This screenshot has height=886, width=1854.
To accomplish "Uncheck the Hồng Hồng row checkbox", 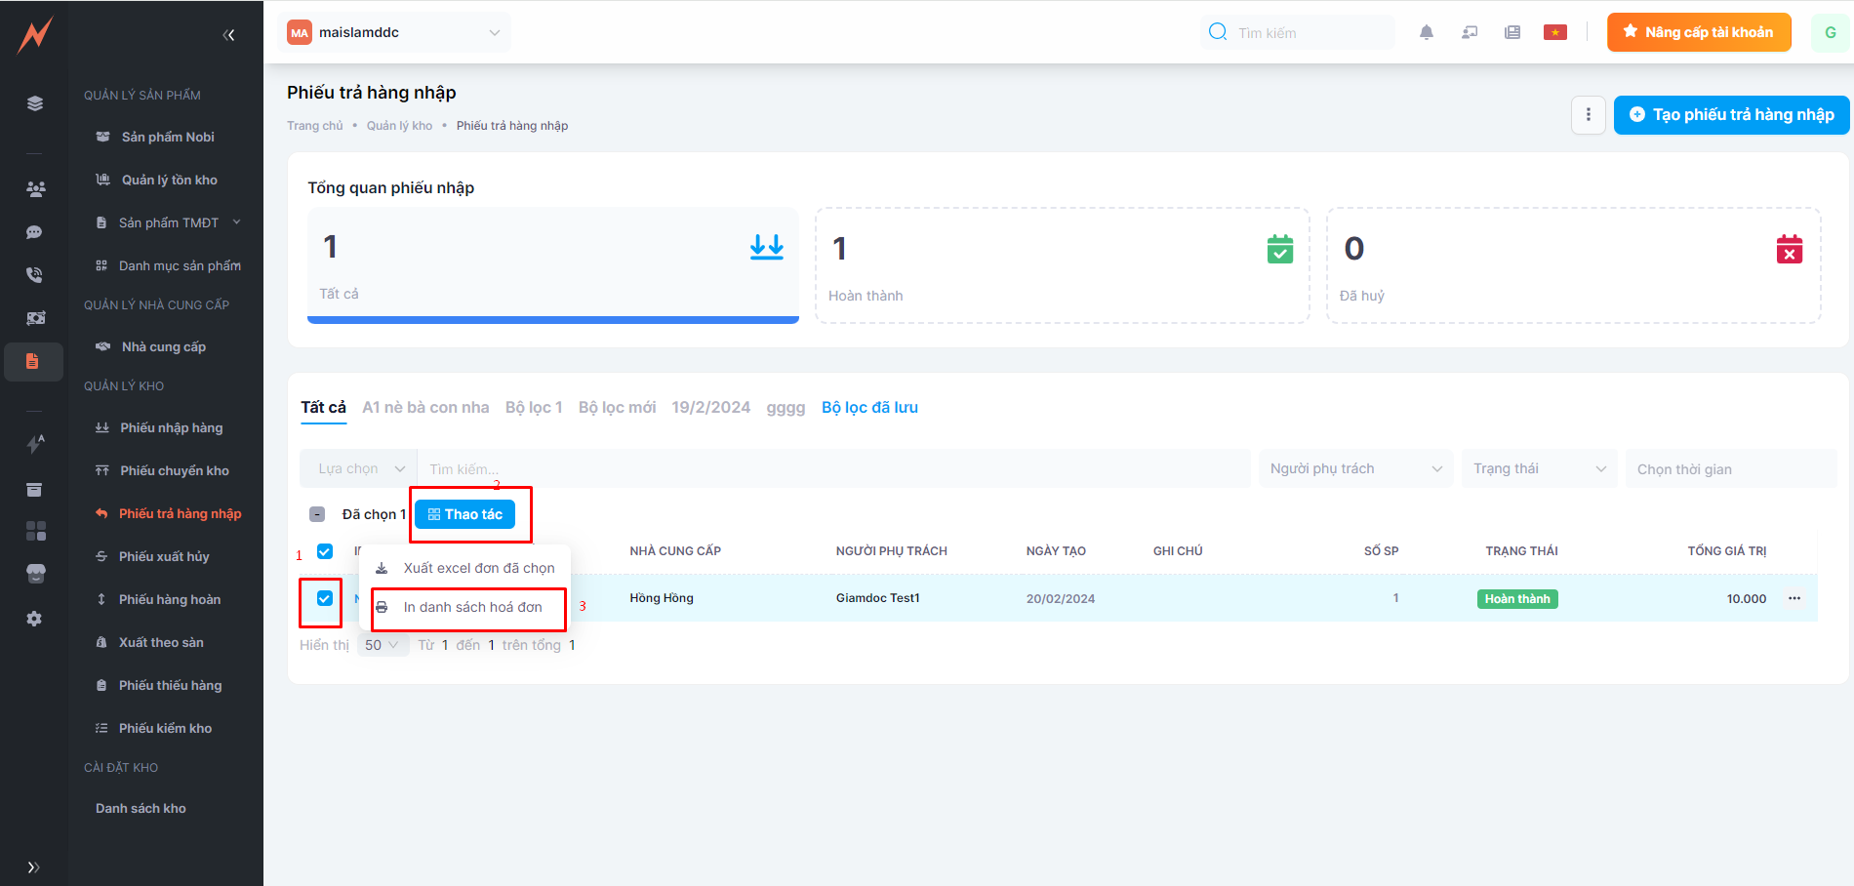I will (325, 598).
